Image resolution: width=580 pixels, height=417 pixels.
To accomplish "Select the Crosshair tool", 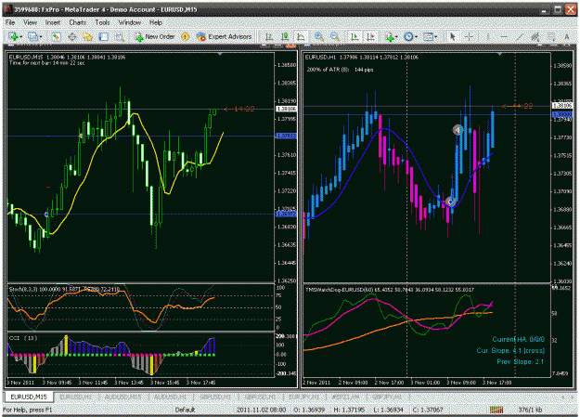I will tap(469, 36).
